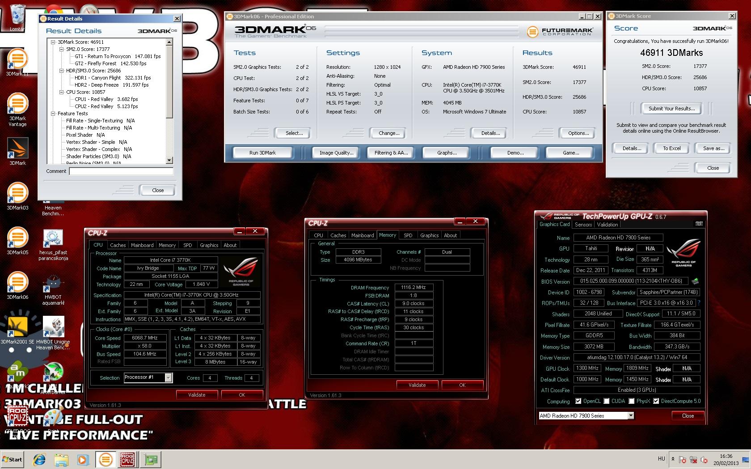Image resolution: width=751 pixels, height=469 pixels.
Task: Open the 3DMark05 desktop shortcut
Action: 17,240
